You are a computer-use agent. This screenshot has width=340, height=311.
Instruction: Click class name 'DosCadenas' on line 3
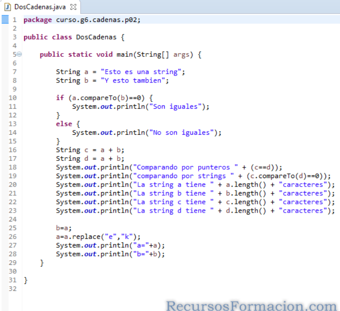(96, 37)
